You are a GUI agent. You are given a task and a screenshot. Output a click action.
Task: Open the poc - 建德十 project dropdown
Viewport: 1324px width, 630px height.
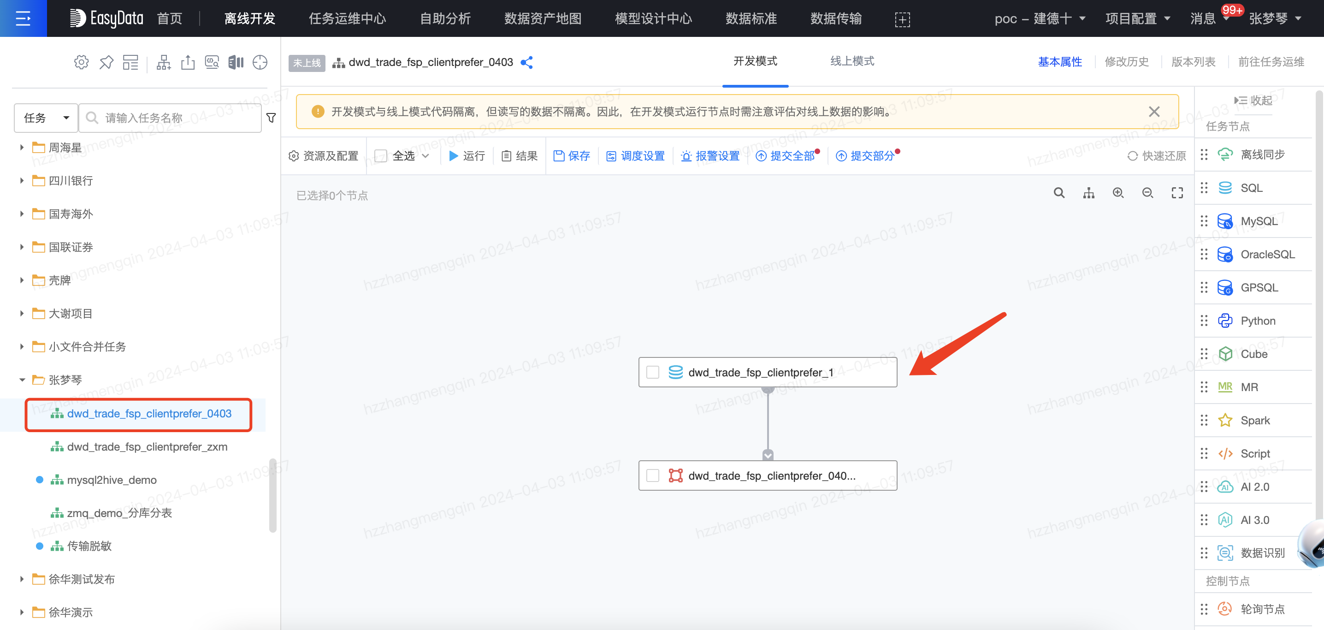(1040, 19)
